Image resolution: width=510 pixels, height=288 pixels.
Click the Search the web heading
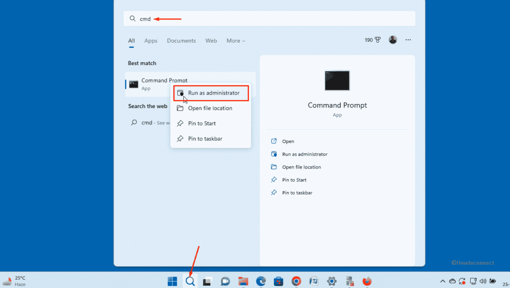click(x=147, y=106)
